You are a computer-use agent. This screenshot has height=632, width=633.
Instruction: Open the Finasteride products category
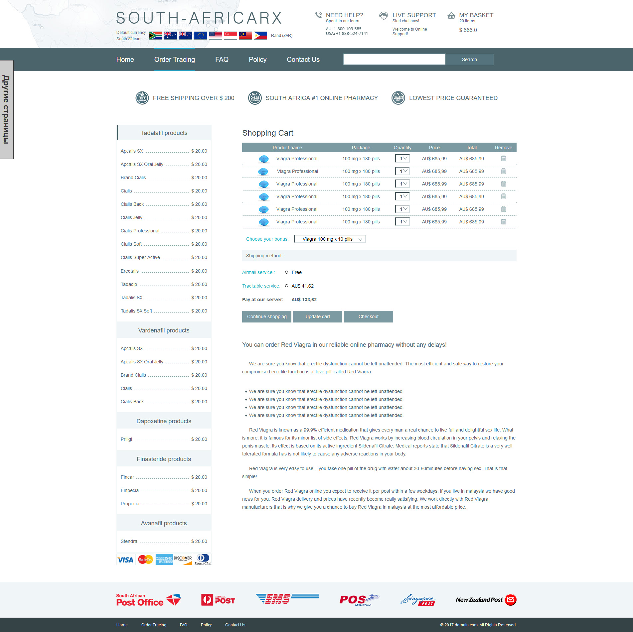164,459
